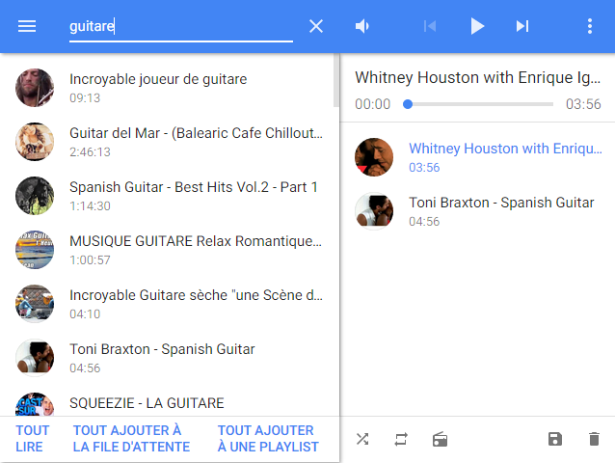
Task: Open the three-dot more options menu
Action: click(x=590, y=26)
